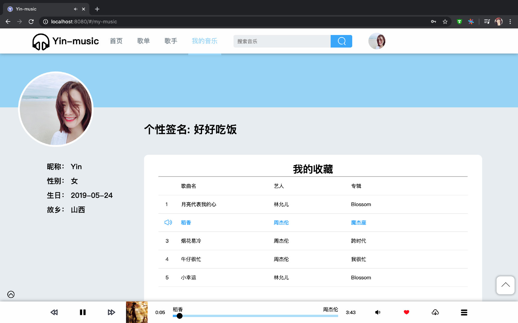This screenshot has width=518, height=323.
Task: Close the Yin-music browser tab
Action: pos(84,9)
